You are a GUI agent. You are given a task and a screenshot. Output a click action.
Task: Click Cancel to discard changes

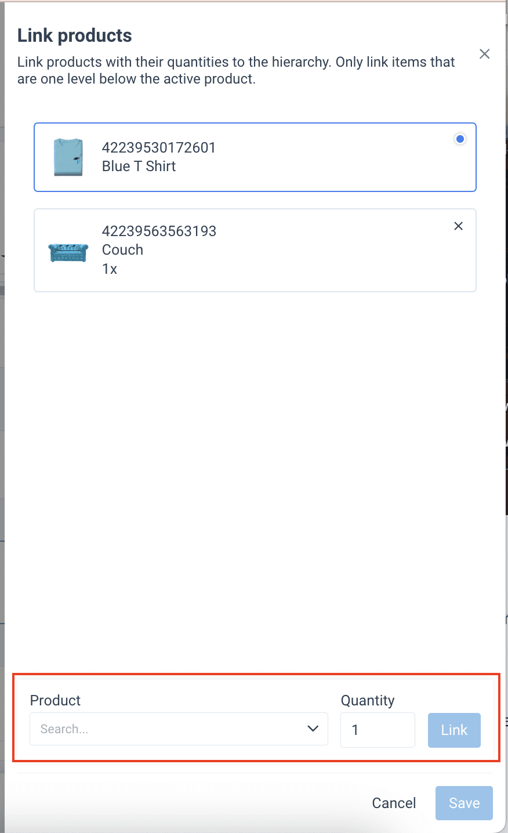pos(394,803)
